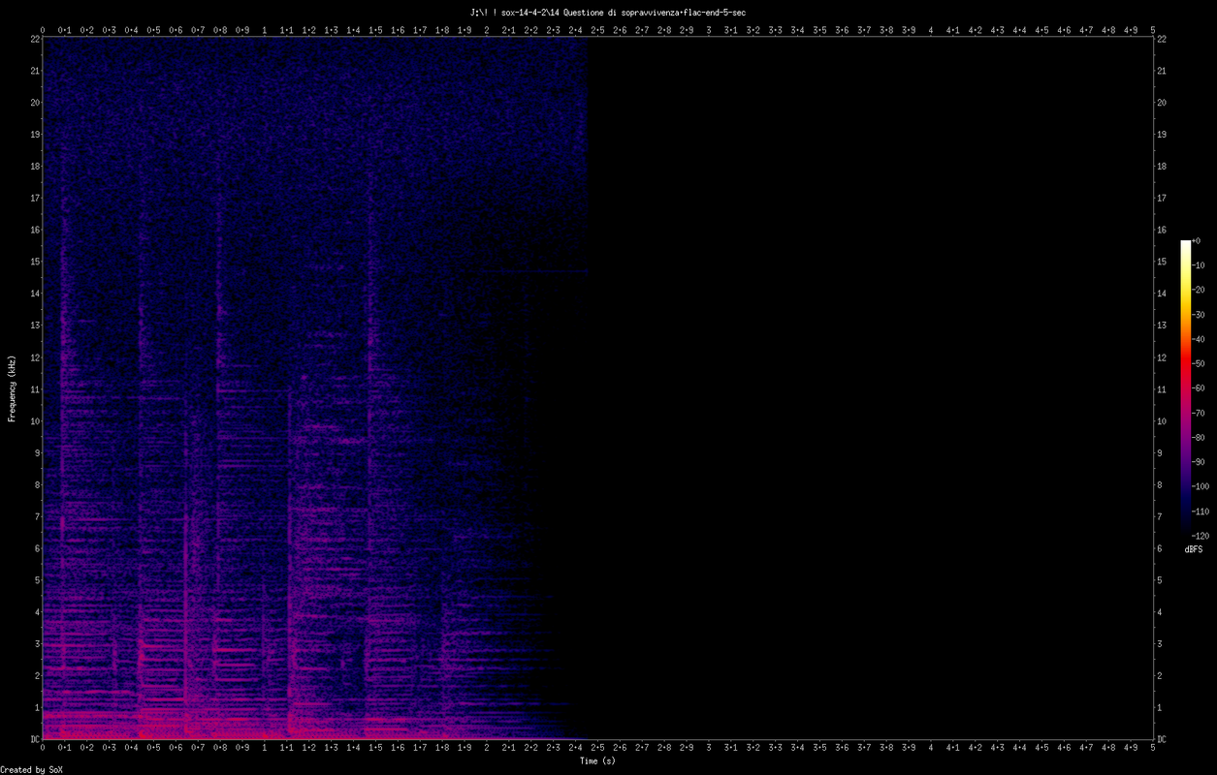Select the "-50" value on color scale
Viewport: 1217px width, 775px height.
(x=1199, y=363)
